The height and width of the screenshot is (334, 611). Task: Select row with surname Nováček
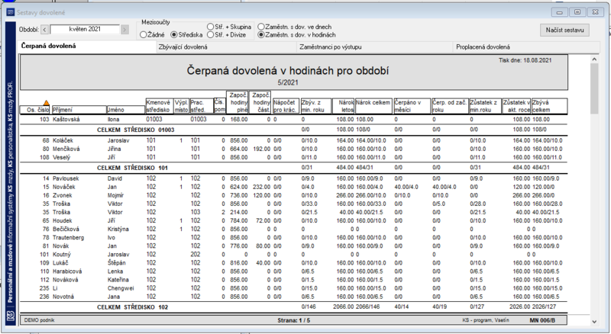pyautogui.click(x=294, y=187)
